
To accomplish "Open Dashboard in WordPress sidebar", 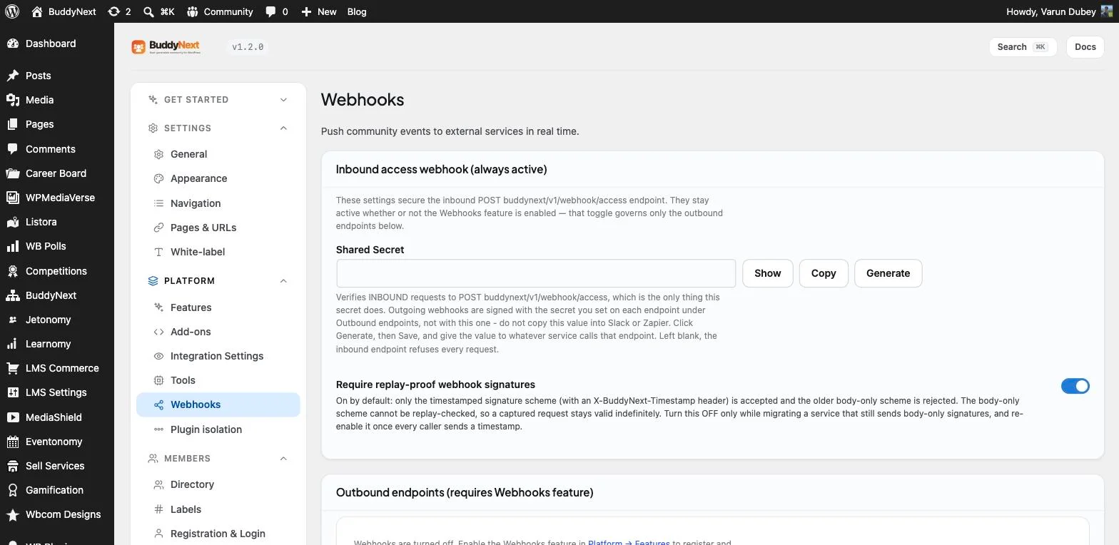I will tap(51, 44).
